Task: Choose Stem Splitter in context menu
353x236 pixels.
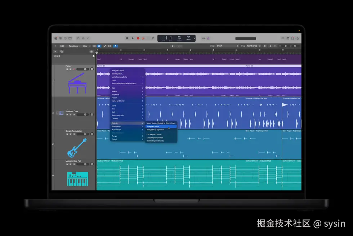Action: [117, 74]
